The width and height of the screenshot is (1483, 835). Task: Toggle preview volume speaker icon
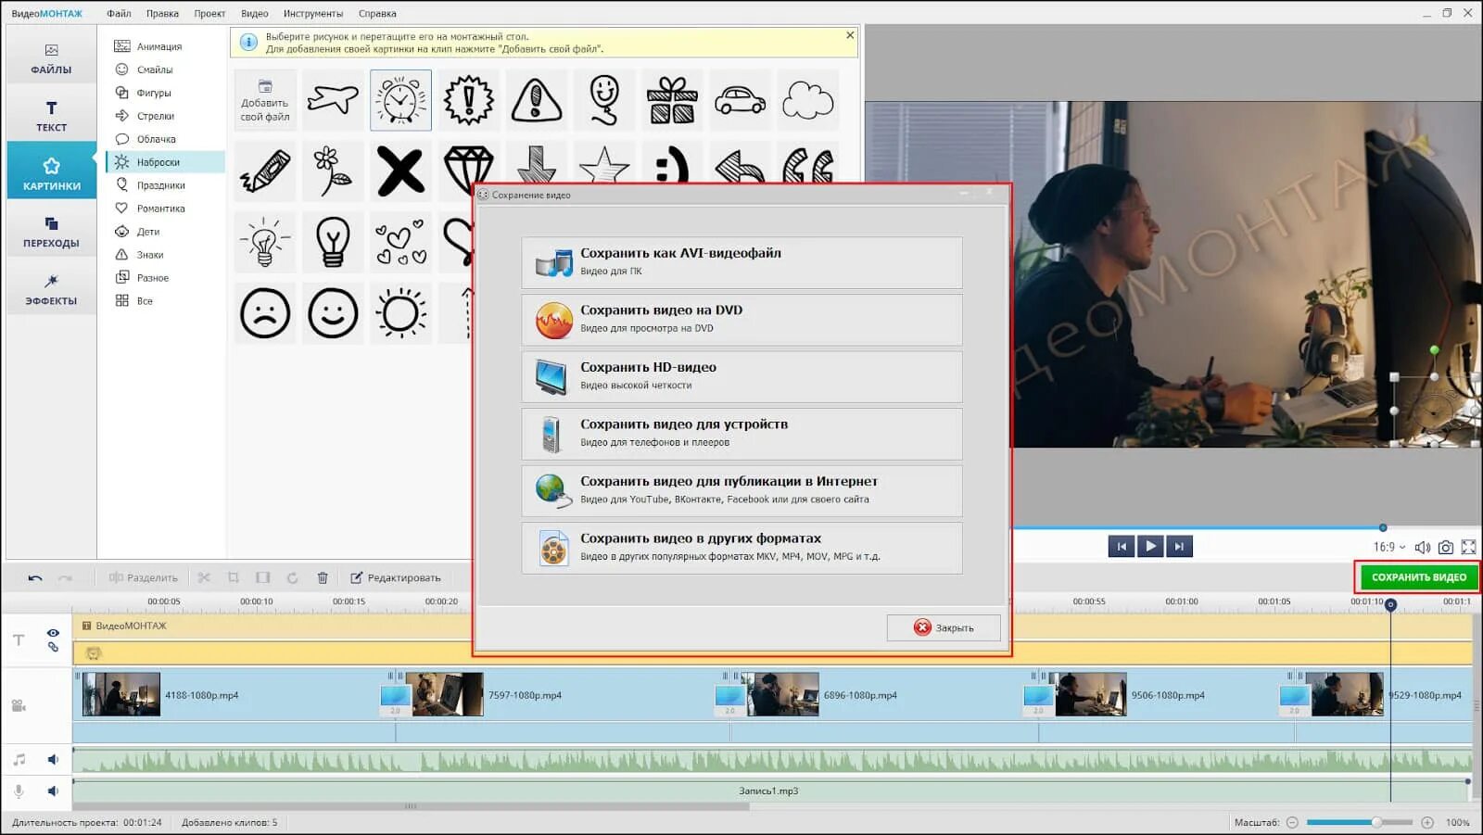coord(1423,547)
